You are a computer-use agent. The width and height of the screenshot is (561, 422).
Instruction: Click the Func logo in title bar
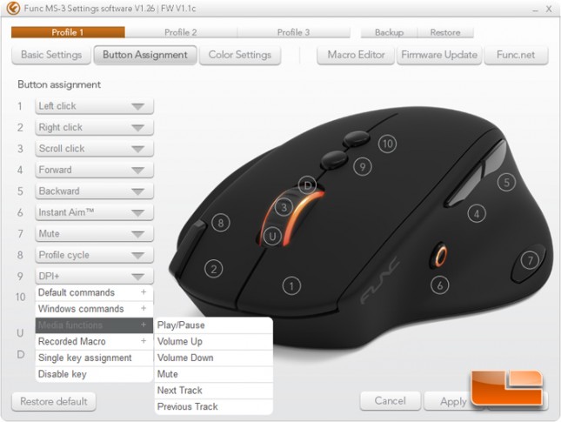tap(13, 8)
